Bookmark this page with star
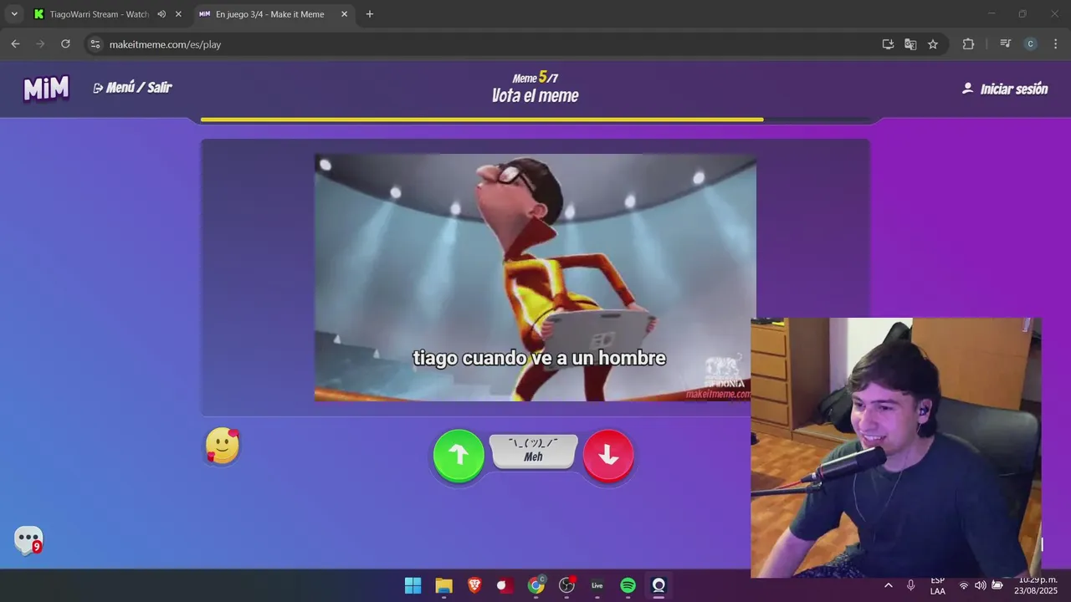This screenshot has height=602, width=1071. pos(933,44)
